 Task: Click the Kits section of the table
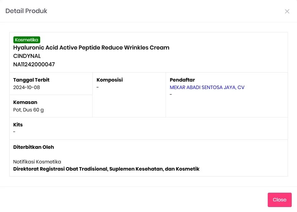[18, 125]
